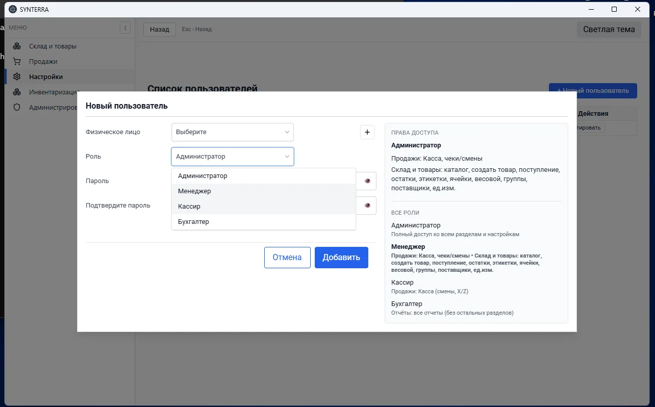
Task: Click the Подтвердите пароль label
Action: [118, 206]
